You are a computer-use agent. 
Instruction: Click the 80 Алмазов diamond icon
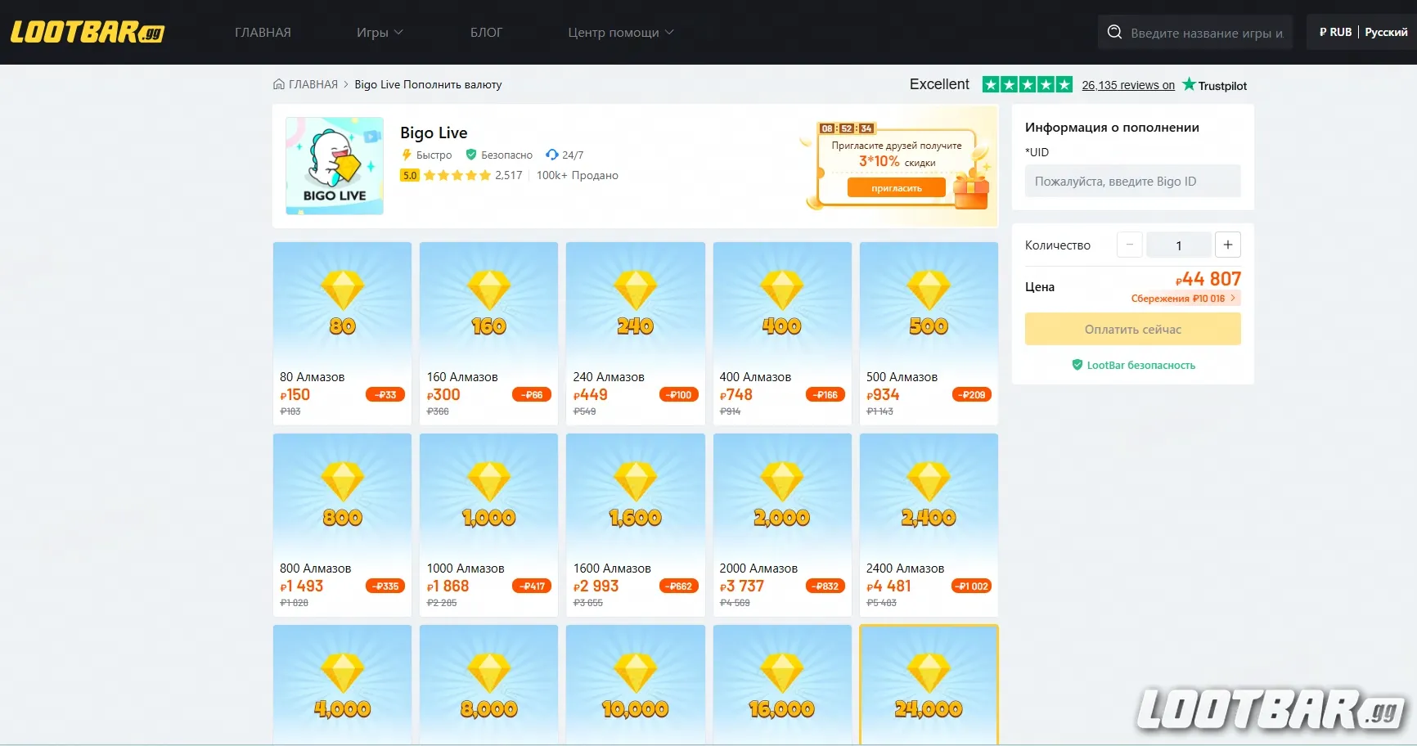[342, 290]
